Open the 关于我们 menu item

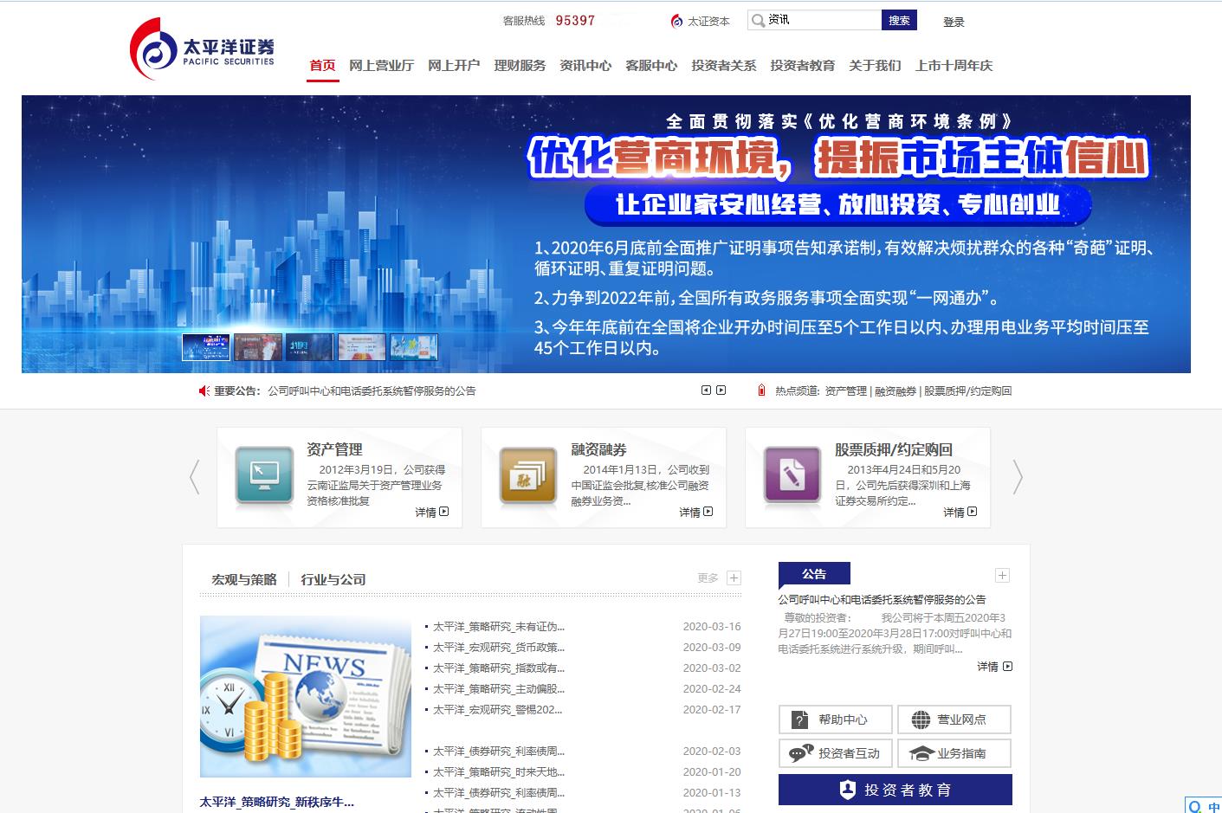[x=875, y=65]
